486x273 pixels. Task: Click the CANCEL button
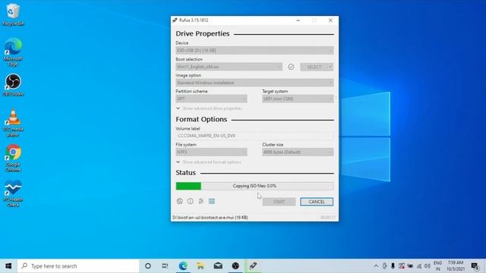[x=317, y=202]
